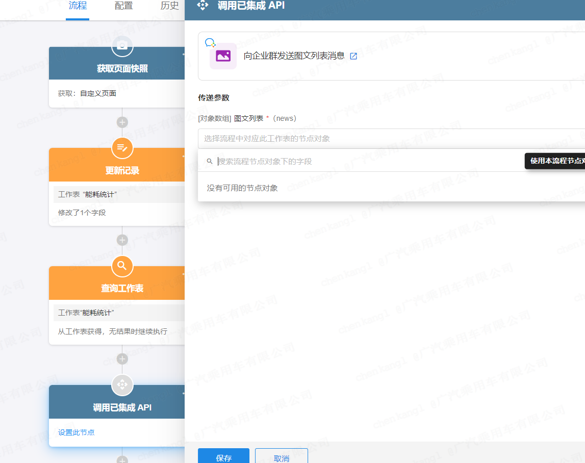
Task: Click the comment bubble icon in the API panel
Action: tap(210, 43)
